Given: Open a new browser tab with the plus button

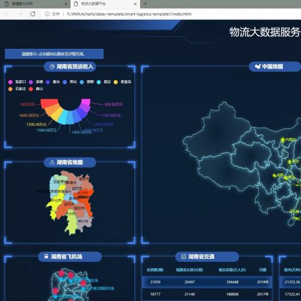Looking at the screenshot, I should click(145, 4).
